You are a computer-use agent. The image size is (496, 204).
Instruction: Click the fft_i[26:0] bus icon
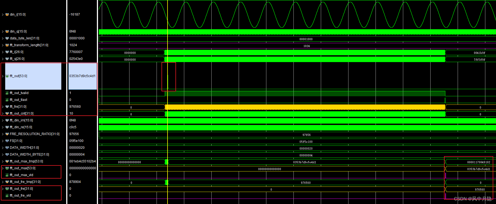pos(7,52)
